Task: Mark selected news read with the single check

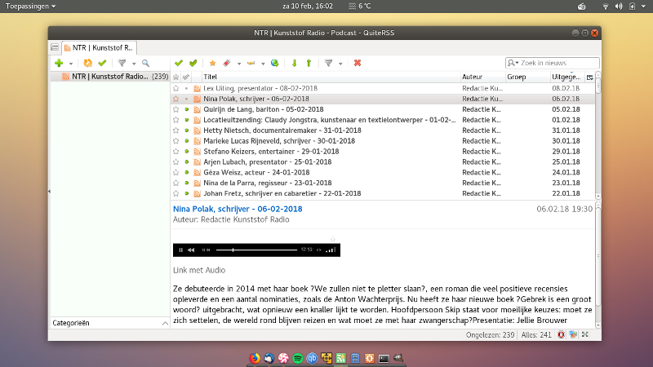Action: click(x=179, y=63)
